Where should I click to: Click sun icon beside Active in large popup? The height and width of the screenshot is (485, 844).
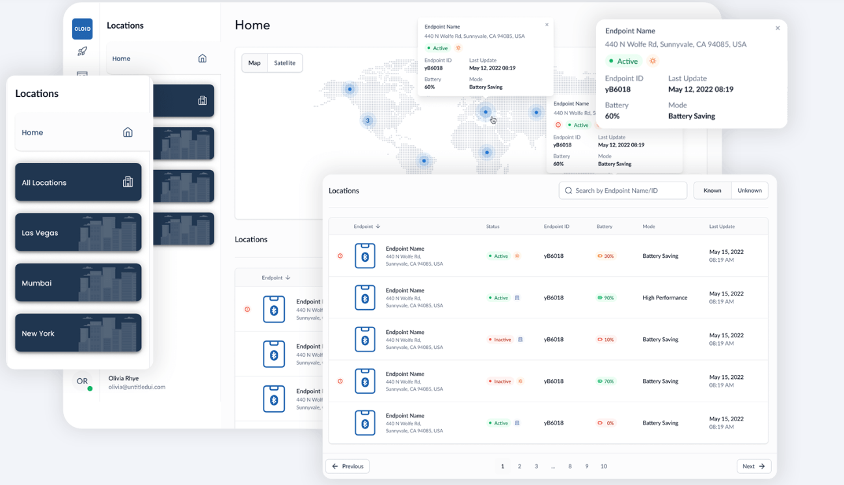(x=653, y=61)
